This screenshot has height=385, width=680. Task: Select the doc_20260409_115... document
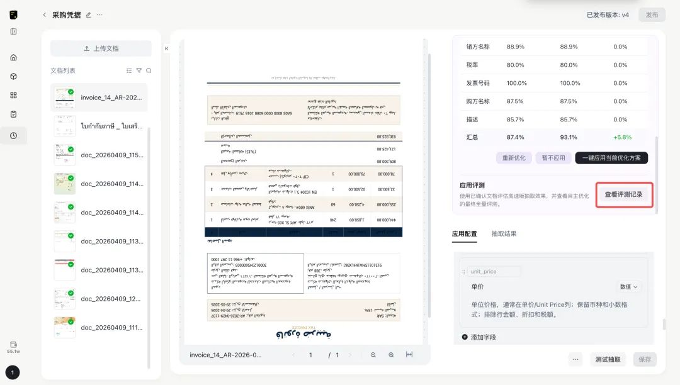pyautogui.click(x=99, y=155)
